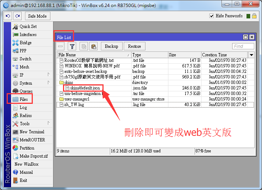Expand the Tools submenu arrow
The height and width of the screenshot is (190, 262).
pyautogui.click(x=49, y=123)
